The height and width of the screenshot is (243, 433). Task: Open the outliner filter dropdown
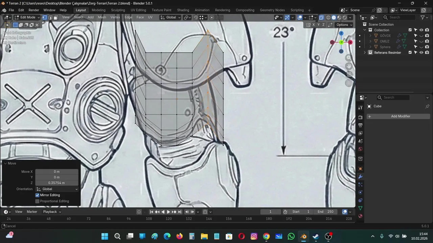pyautogui.click(x=424, y=18)
